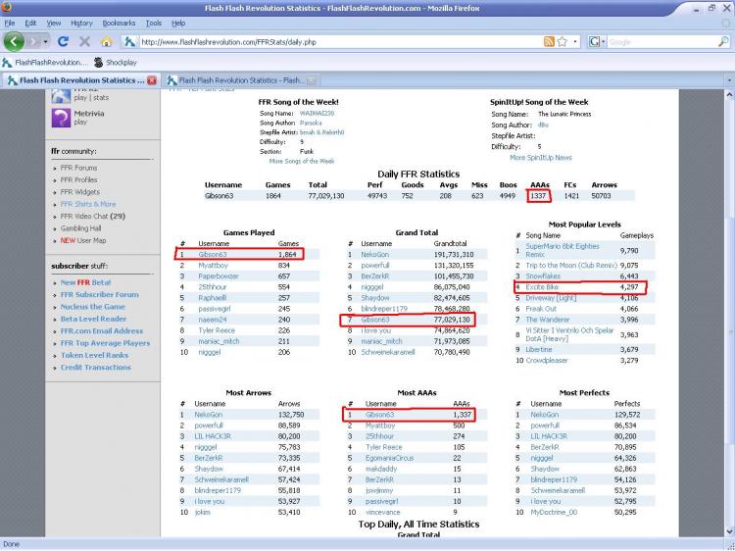
Task: Open the Shockplay bookmark icon
Action: pos(98,63)
